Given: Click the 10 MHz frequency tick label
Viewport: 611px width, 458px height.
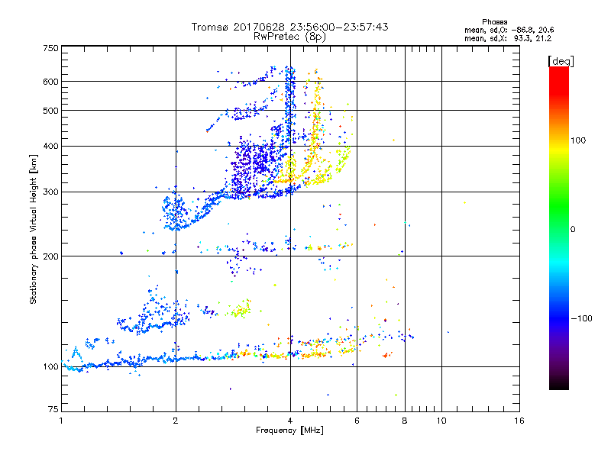Looking at the screenshot, I should tap(441, 421).
